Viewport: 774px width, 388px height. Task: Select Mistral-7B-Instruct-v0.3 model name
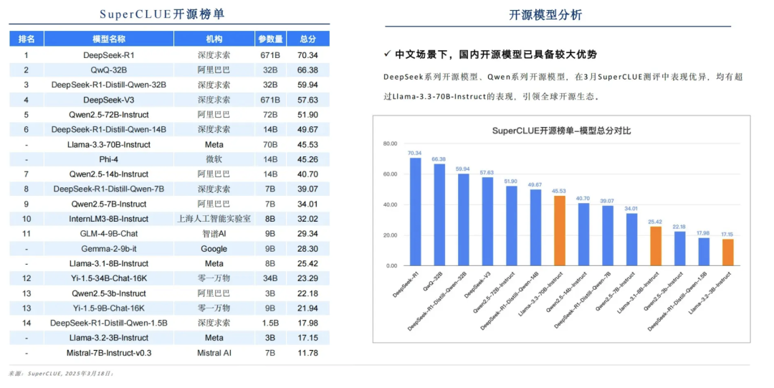pos(109,354)
